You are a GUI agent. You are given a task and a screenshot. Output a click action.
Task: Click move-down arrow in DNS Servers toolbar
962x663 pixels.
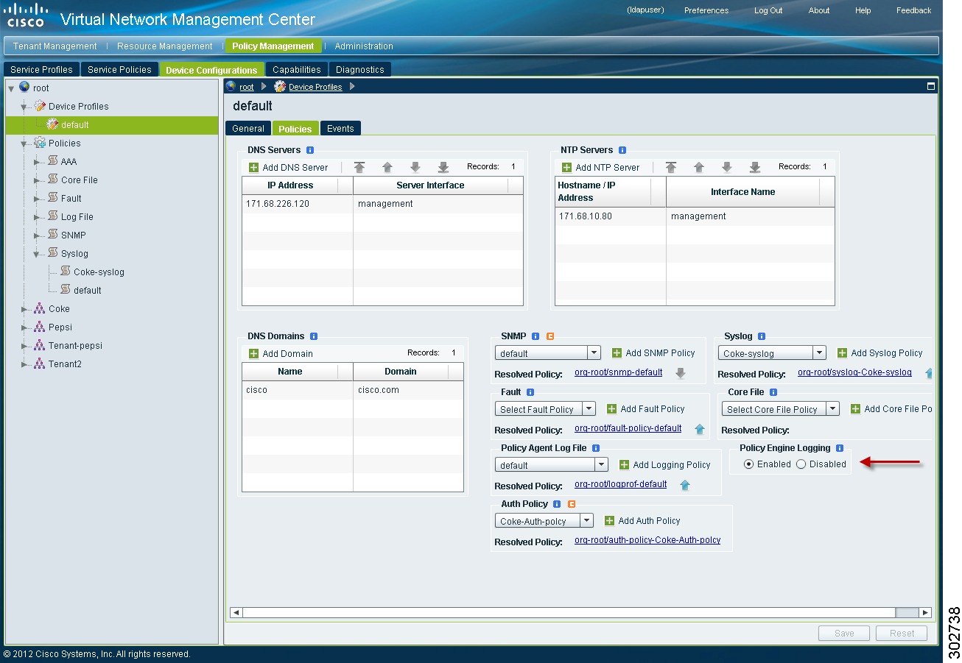[415, 167]
